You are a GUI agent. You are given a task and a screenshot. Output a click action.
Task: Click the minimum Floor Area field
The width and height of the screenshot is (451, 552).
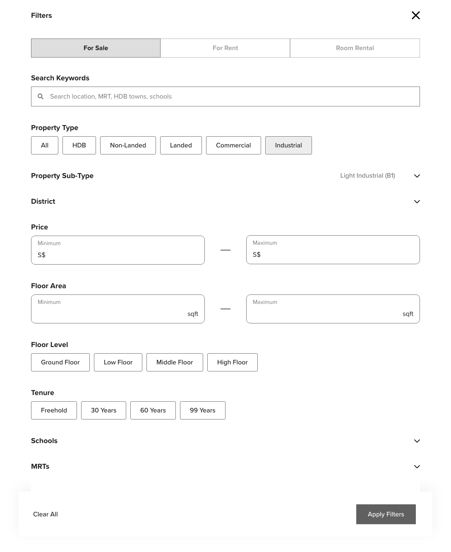(x=118, y=309)
